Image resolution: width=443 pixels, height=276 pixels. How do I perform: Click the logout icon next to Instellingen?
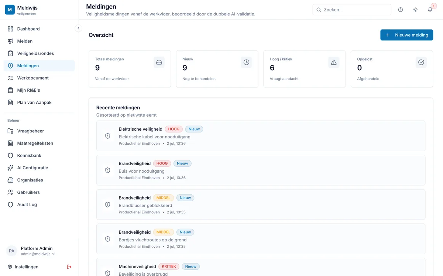pos(69,267)
